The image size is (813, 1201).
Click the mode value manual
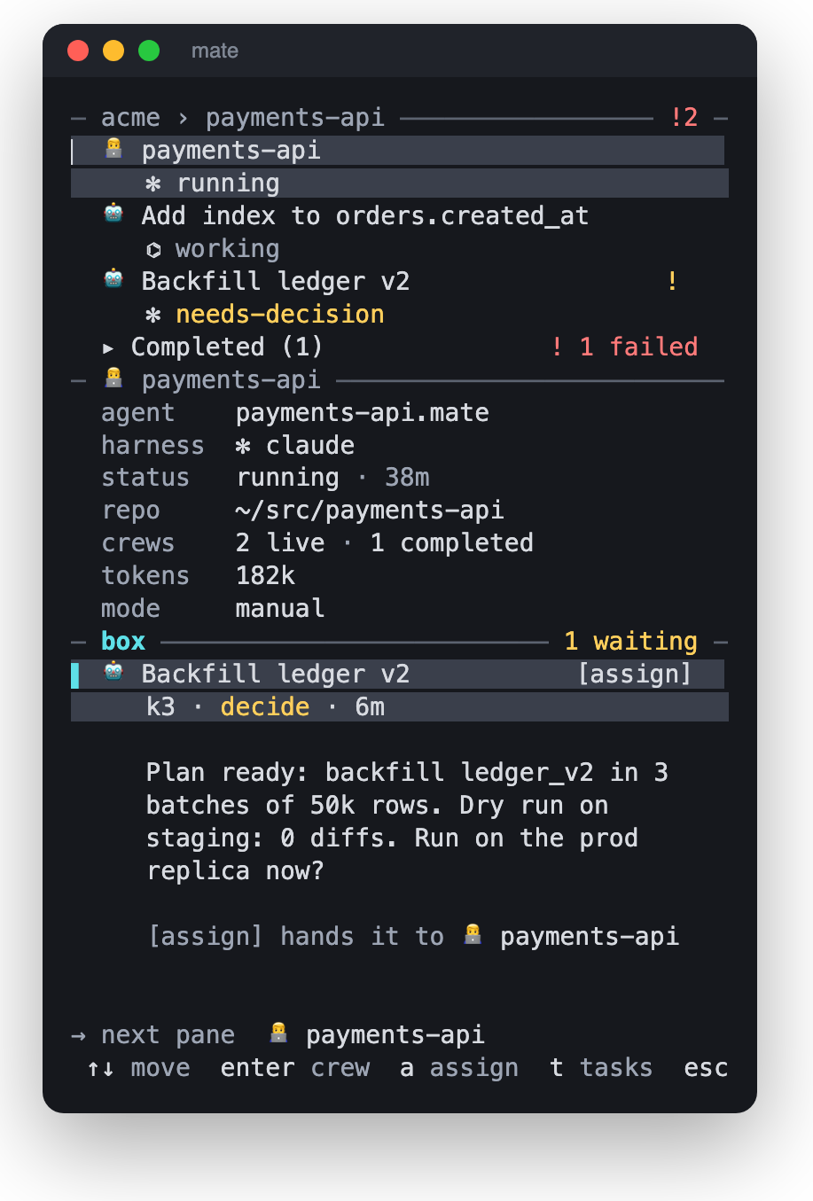click(280, 609)
